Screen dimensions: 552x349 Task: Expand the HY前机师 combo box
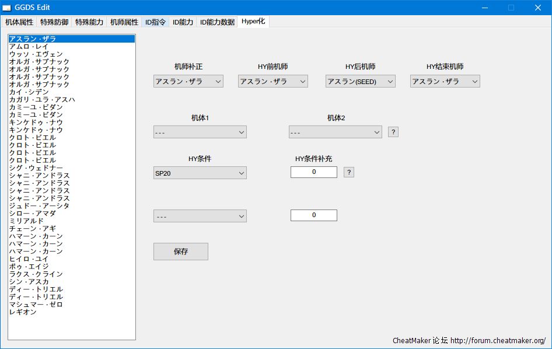(x=272, y=82)
